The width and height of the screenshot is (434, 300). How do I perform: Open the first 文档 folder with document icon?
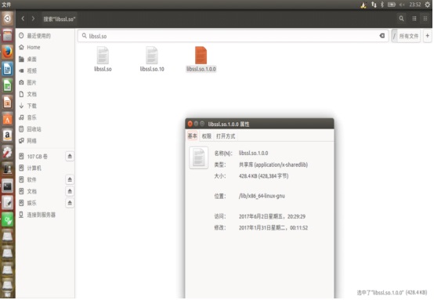tap(31, 94)
